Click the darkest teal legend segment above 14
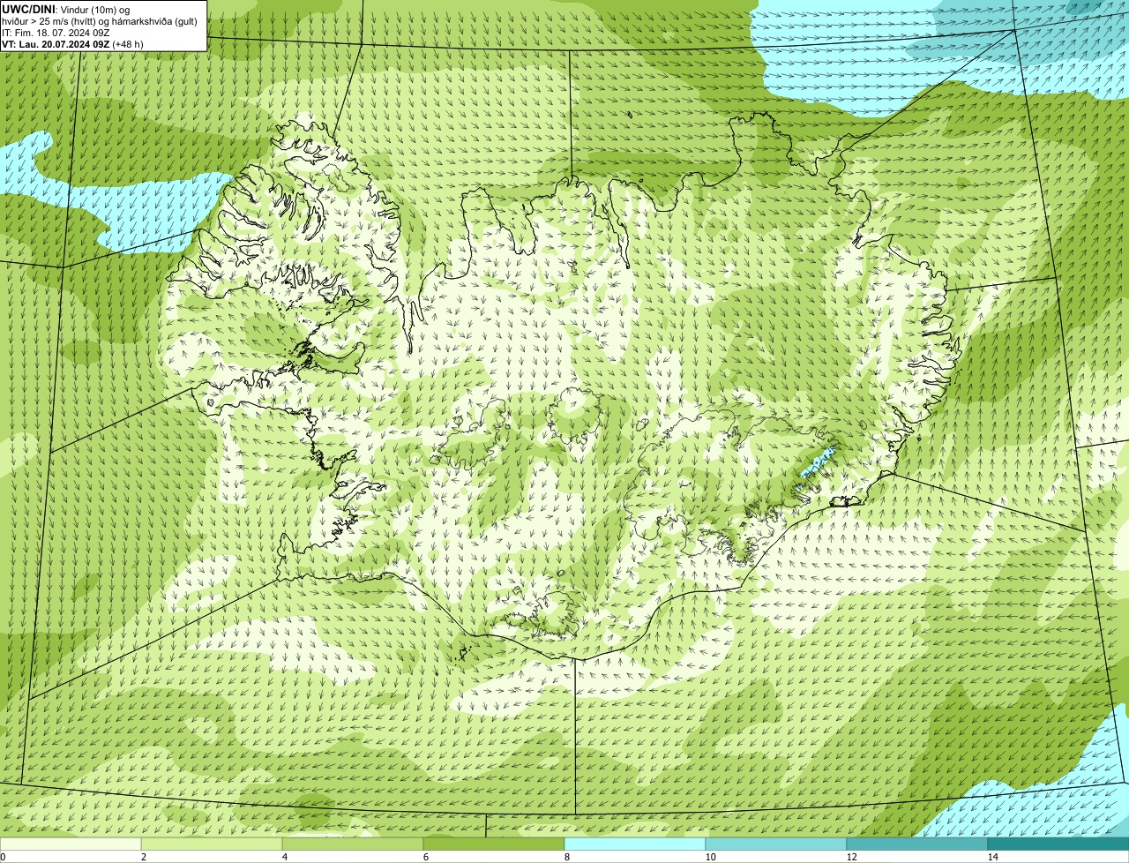 point(1058,844)
